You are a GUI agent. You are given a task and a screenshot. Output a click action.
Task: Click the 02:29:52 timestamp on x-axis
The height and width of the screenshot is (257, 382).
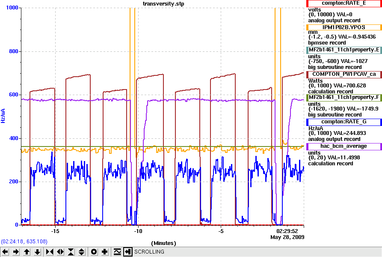287,231
